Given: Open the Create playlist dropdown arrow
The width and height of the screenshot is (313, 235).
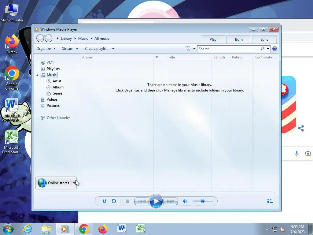Looking at the screenshot, I should (x=113, y=49).
